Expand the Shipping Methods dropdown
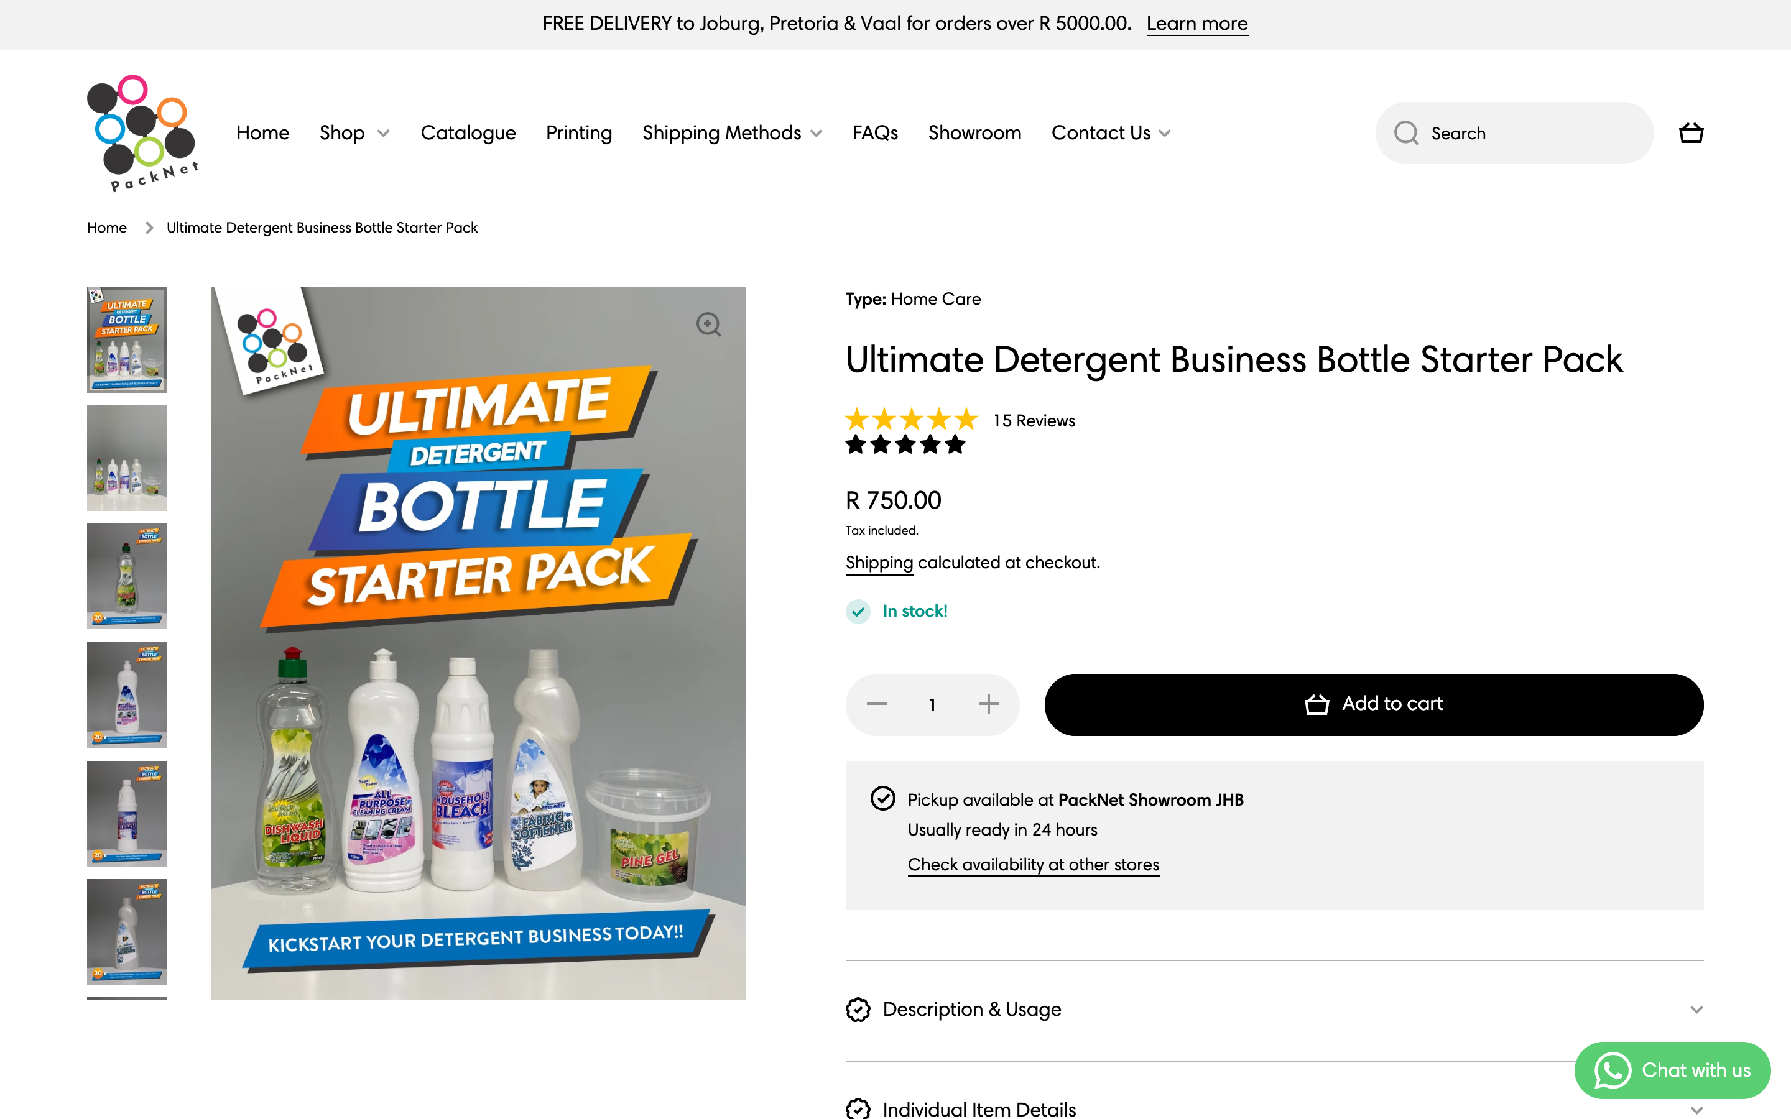1791x1119 pixels. click(x=732, y=133)
